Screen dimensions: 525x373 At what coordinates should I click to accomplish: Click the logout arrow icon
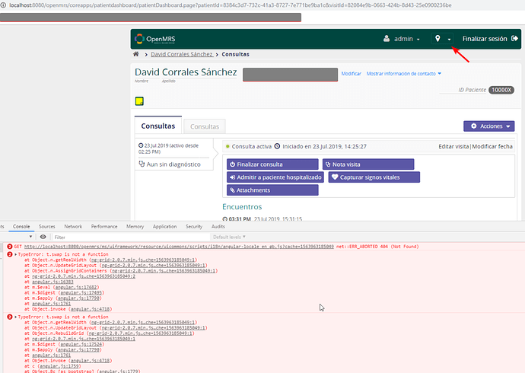tap(514, 39)
